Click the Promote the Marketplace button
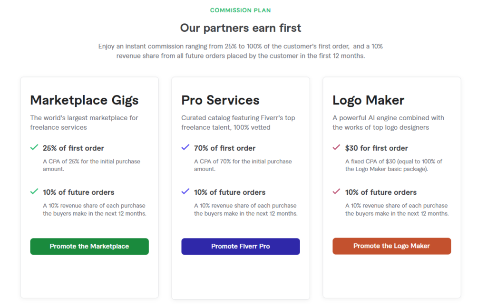The width and height of the screenshot is (487, 305). pyautogui.click(x=89, y=247)
